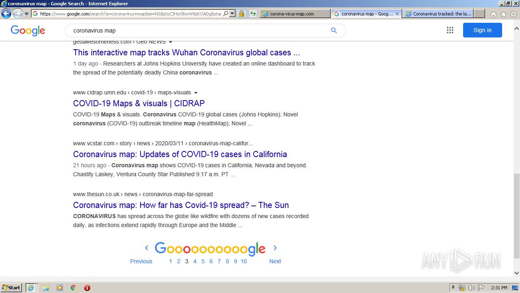Click the Previous pagination link
This screenshot has height=293, width=520.
(141, 261)
